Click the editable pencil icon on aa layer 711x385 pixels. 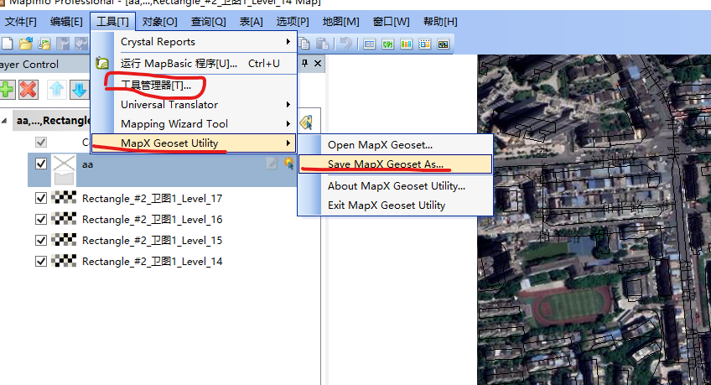pos(272,164)
